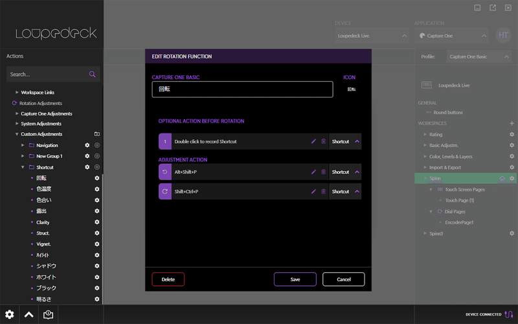Screen dimensions: 518x324
Task: Open Shortcut type dropdown for Shift+Ctrl+P row
Action: [345, 191]
